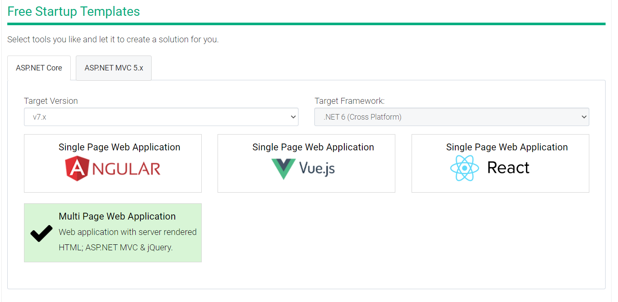Click the Free Startup Templates heading
This screenshot has width=618, height=302.
pyautogui.click(x=74, y=12)
